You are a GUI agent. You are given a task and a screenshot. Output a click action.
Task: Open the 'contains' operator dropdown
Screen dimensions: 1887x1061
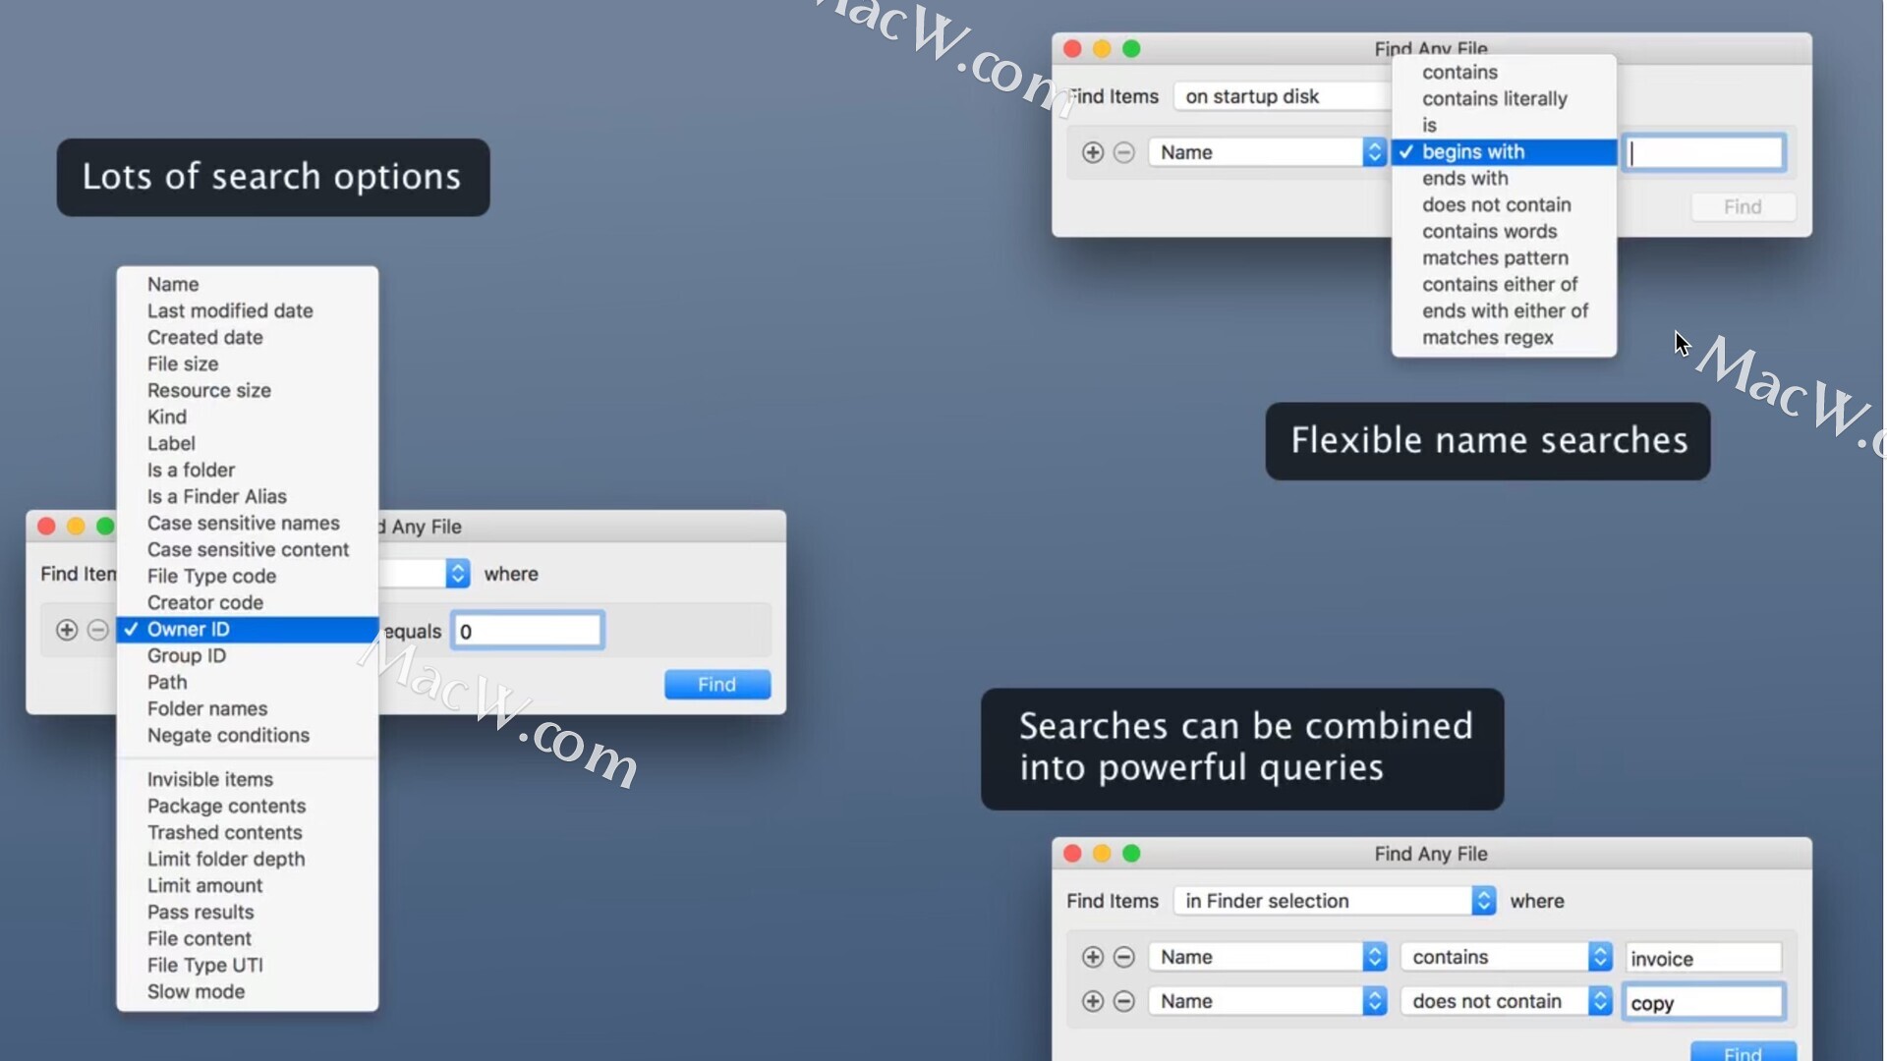tap(1507, 957)
